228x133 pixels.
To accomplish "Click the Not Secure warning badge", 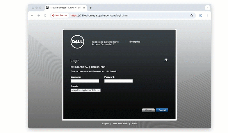I will click(60, 16).
